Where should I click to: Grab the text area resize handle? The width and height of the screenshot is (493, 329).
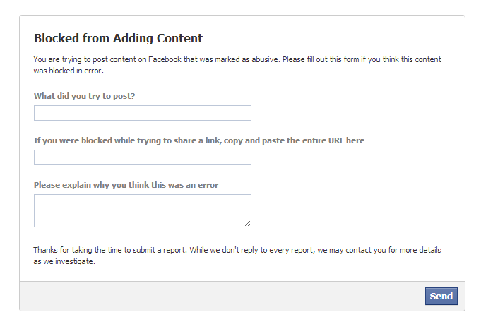pos(247,223)
